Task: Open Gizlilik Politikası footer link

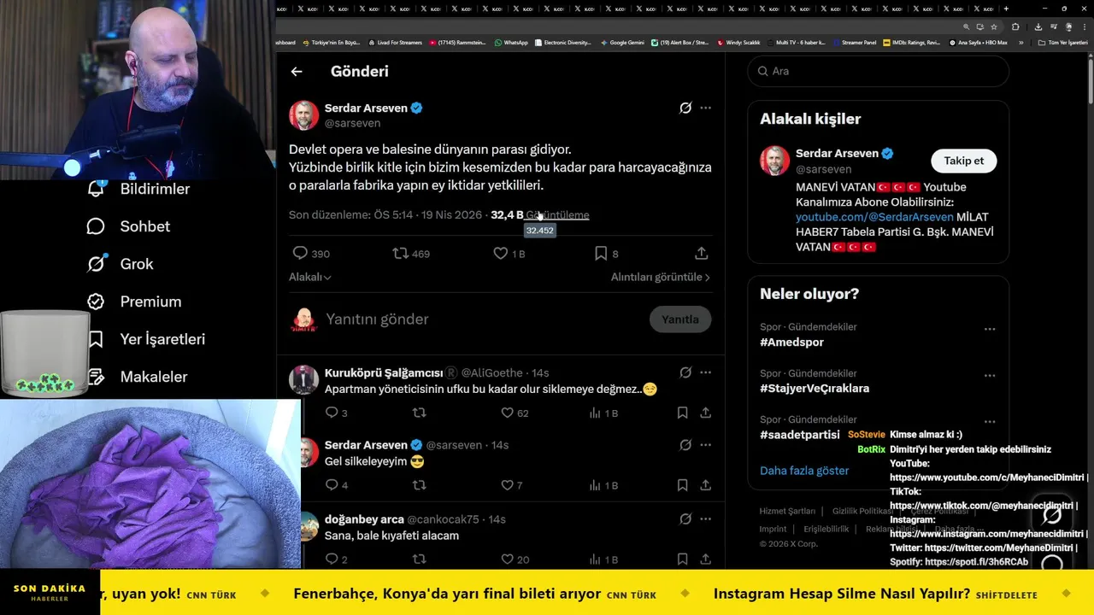Action: coord(863,512)
